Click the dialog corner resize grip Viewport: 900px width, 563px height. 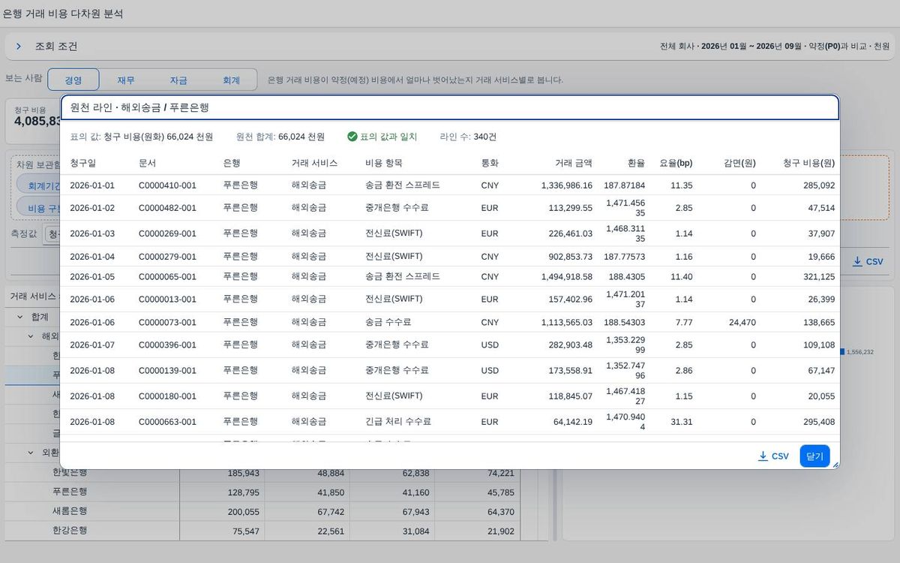click(x=835, y=465)
